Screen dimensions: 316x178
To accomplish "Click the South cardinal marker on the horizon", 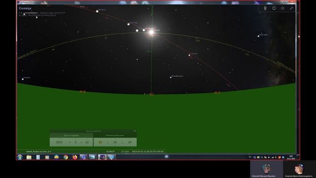I will [x=152, y=94].
